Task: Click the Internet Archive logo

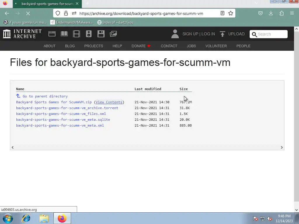Action: (22, 34)
